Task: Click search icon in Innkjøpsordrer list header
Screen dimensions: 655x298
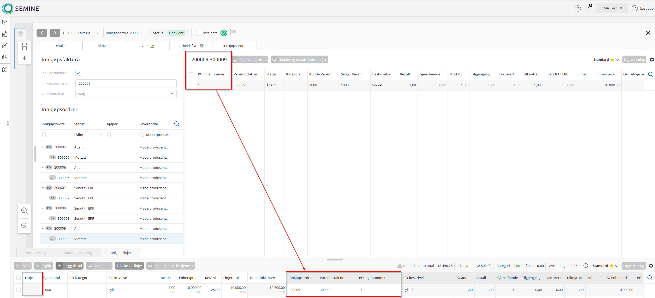Action: coord(177,124)
